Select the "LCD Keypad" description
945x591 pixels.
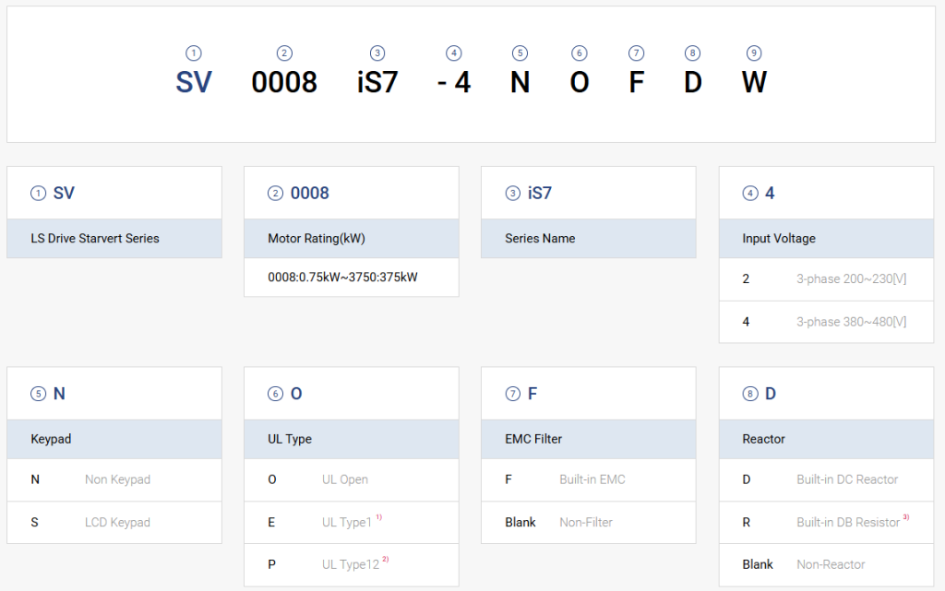click(117, 523)
